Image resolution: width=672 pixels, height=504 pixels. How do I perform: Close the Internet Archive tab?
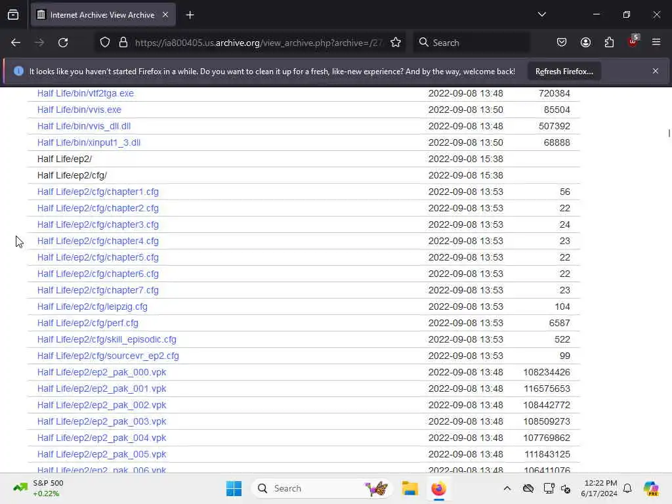point(165,15)
